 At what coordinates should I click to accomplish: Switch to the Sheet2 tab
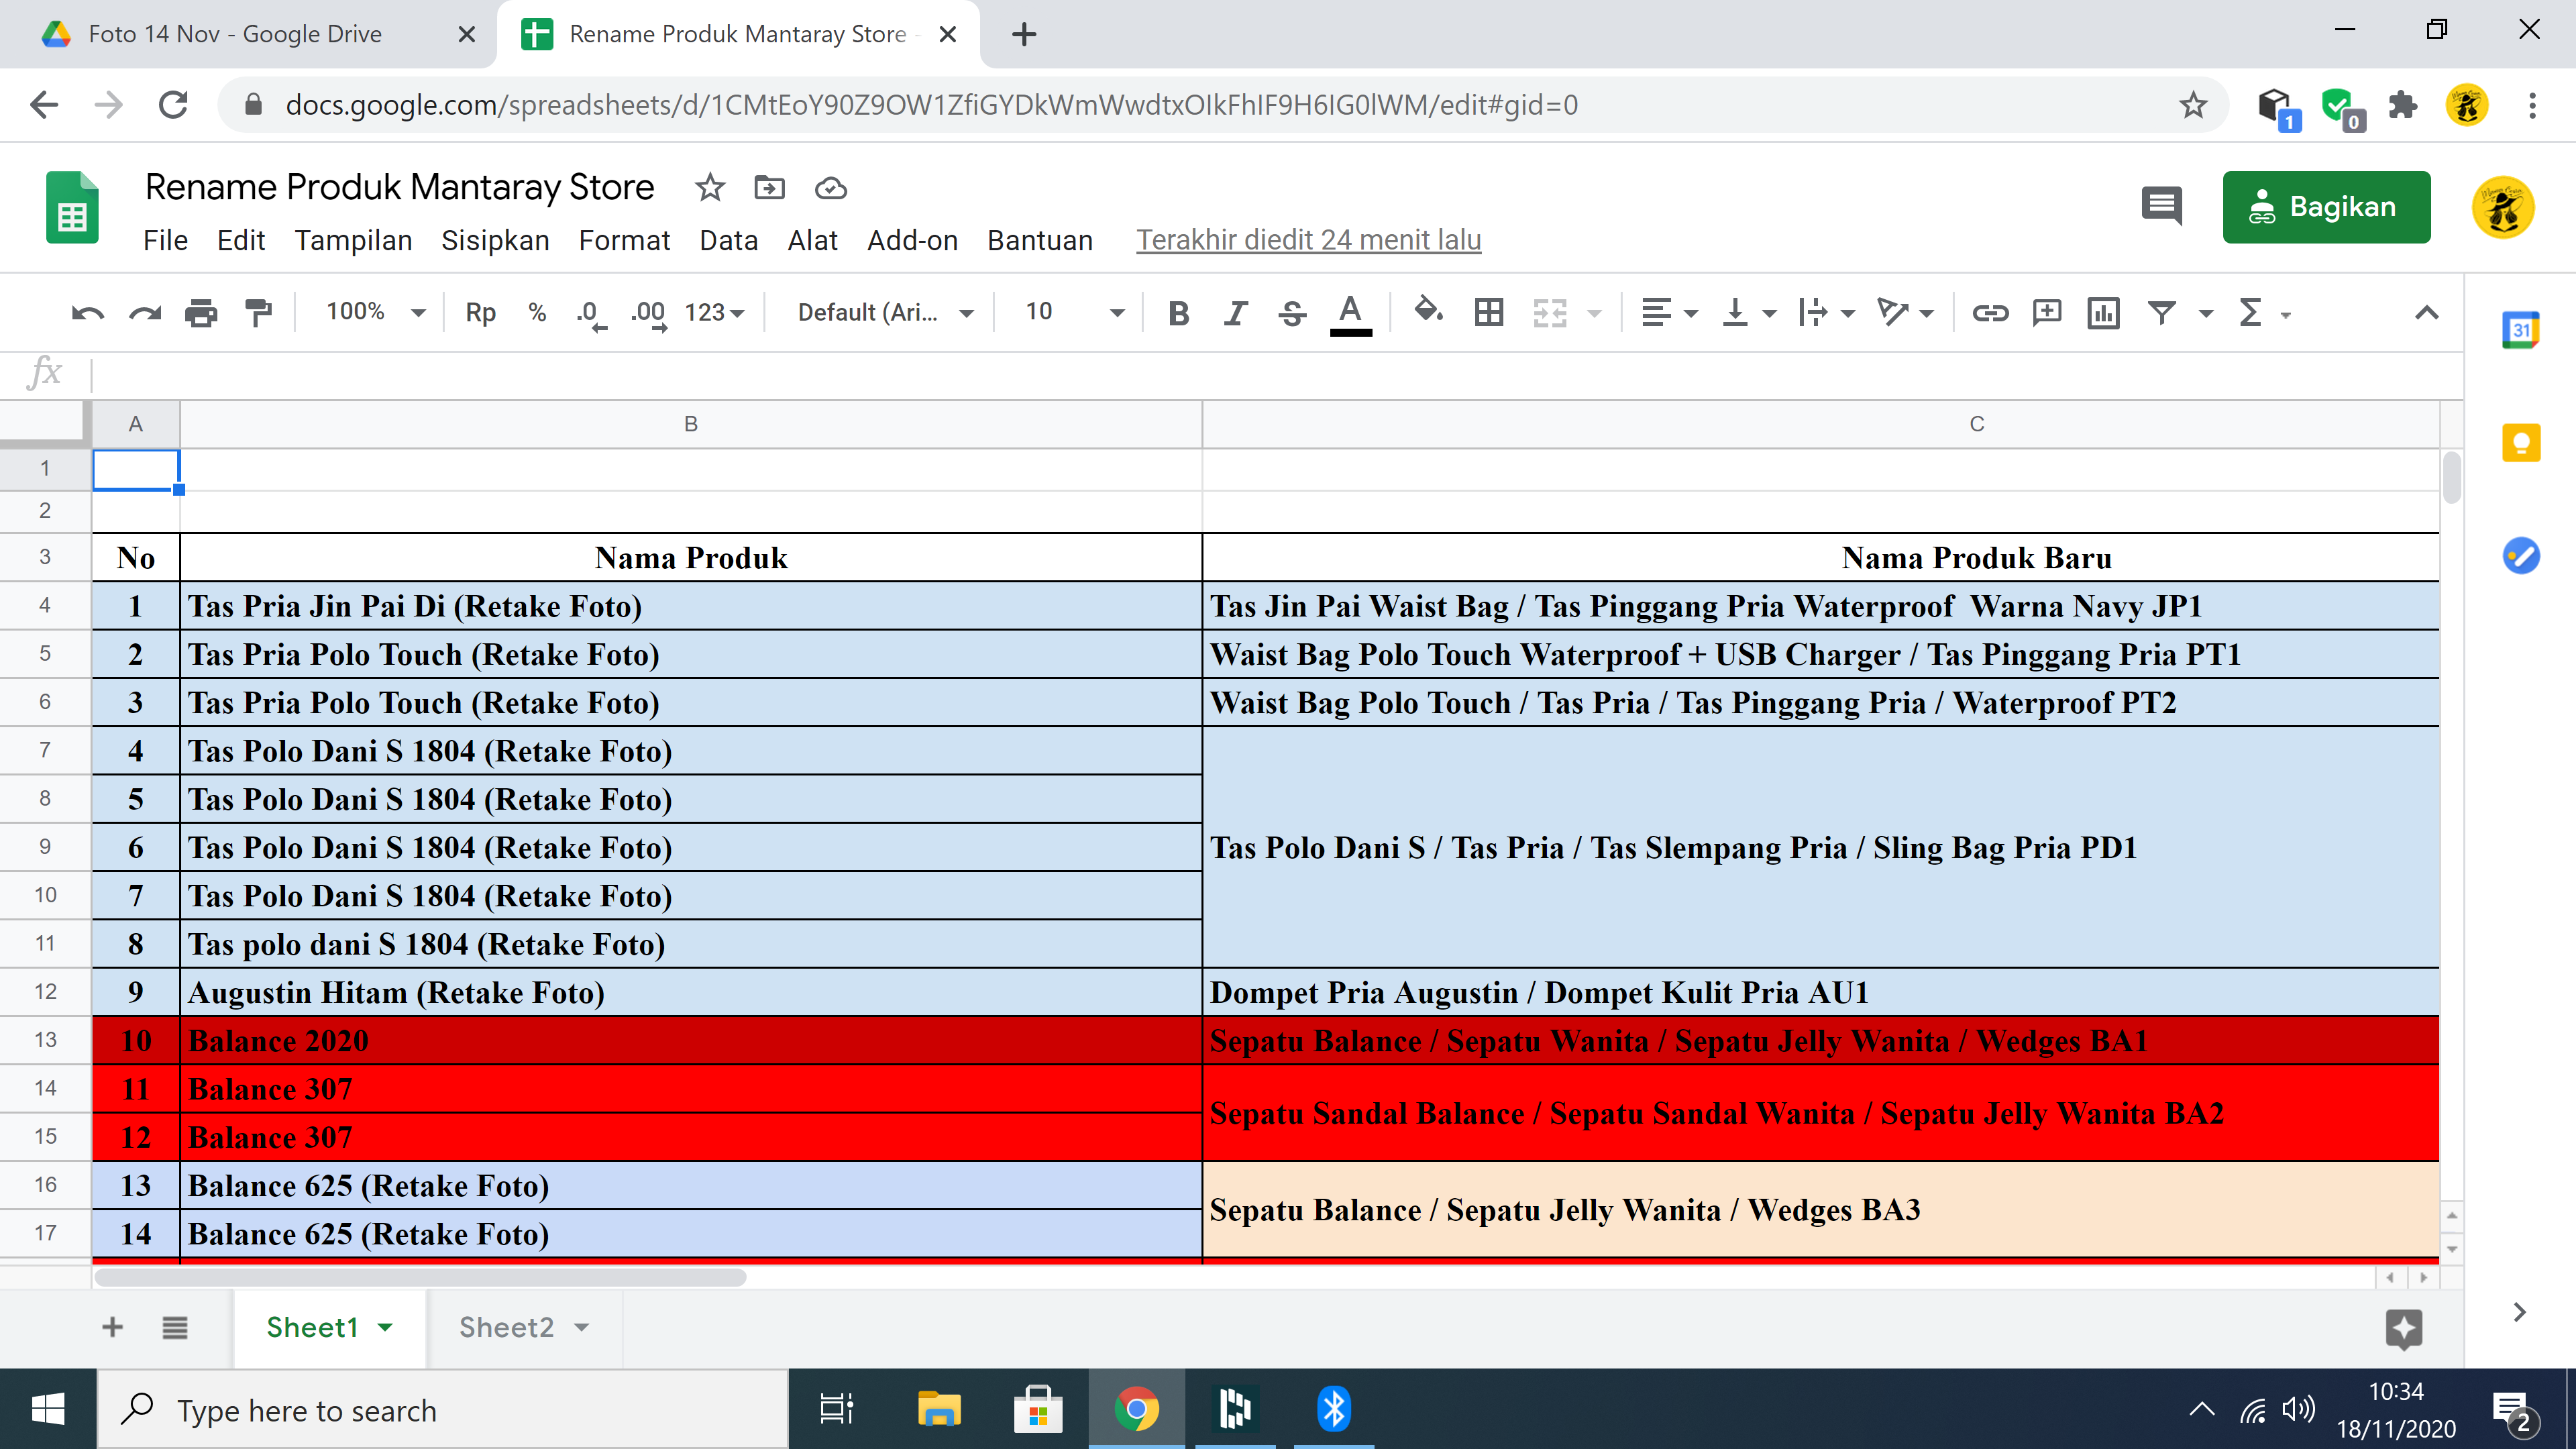click(x=506, y=1327)
